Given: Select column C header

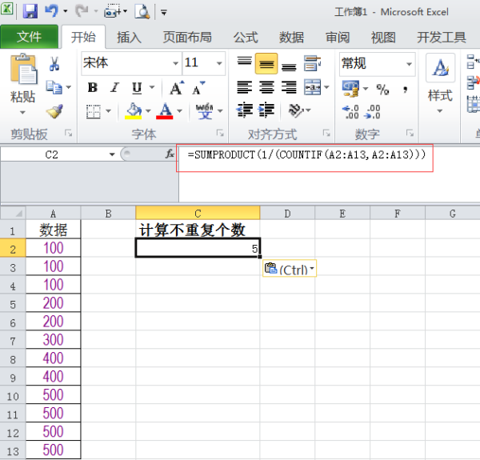Looking at the screenshot, I should click(x=198, y=213).
